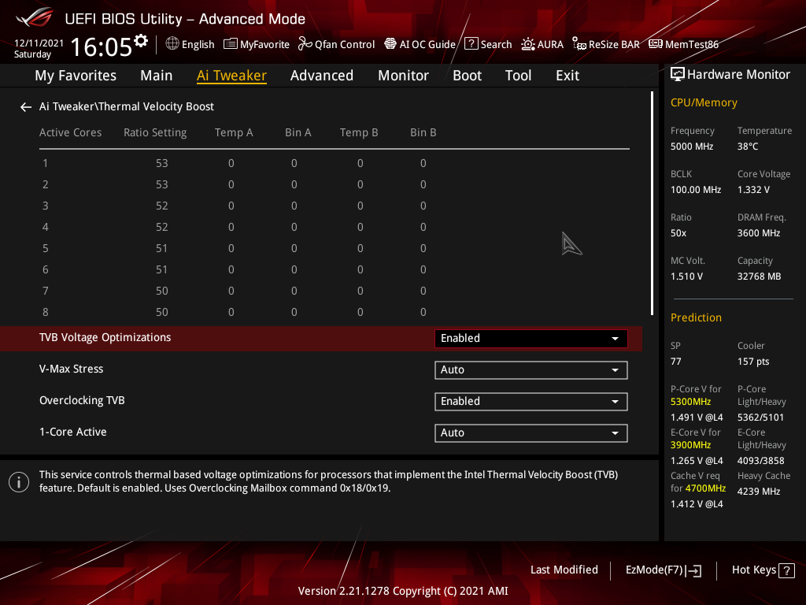Click the back arrow to Ai Tweaker
The image size is (806, 605).
26,107
